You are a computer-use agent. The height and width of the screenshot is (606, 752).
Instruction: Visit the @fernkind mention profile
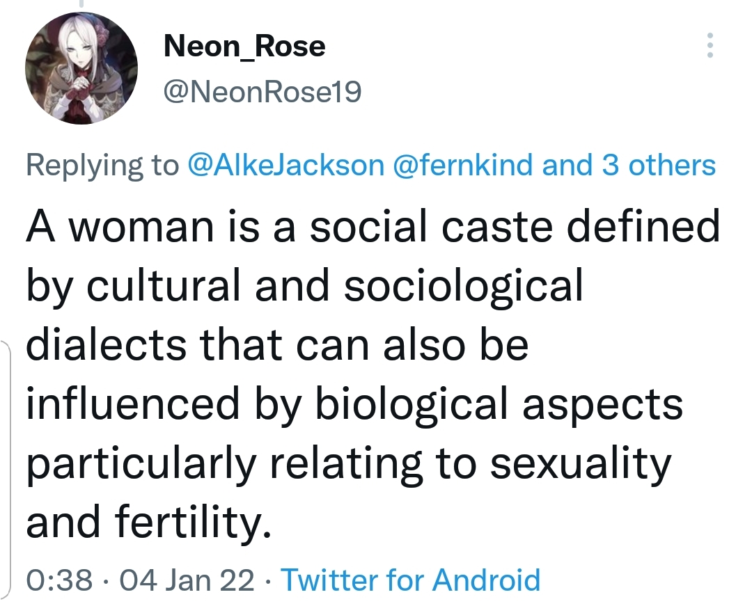click(x=462, y=165)
